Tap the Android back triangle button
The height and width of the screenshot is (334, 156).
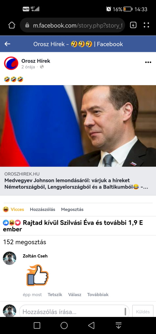tap(91, 325)
